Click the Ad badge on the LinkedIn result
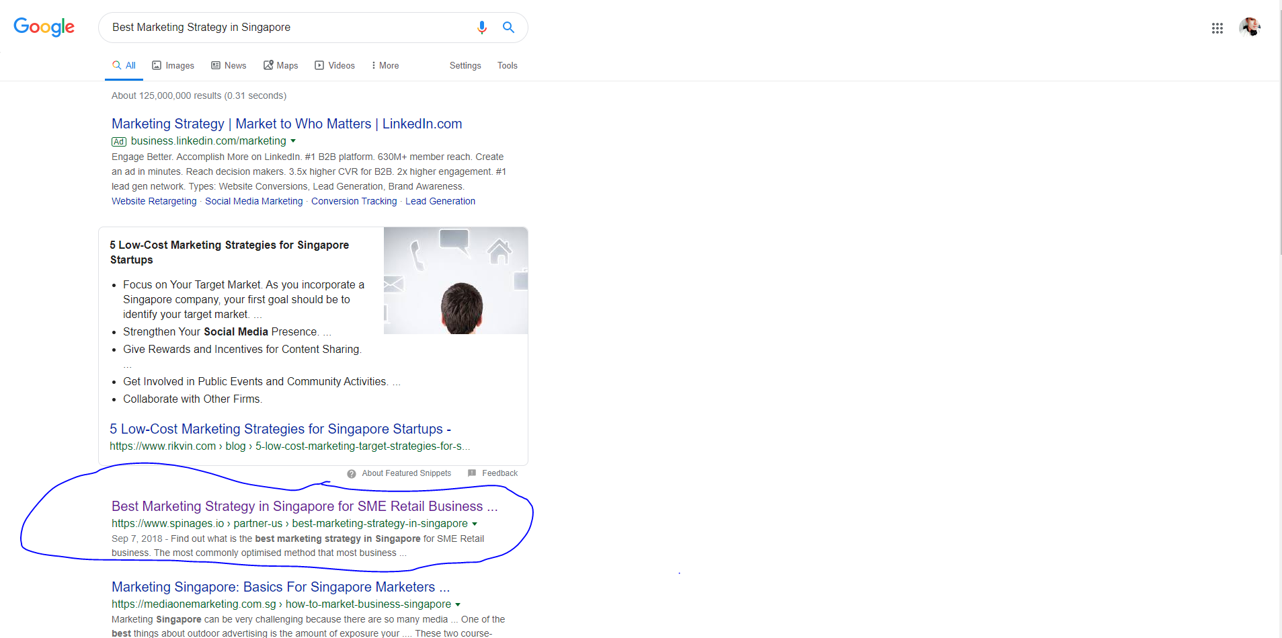Viewport: 1282px width, 638px height. (x=119, y=142)
